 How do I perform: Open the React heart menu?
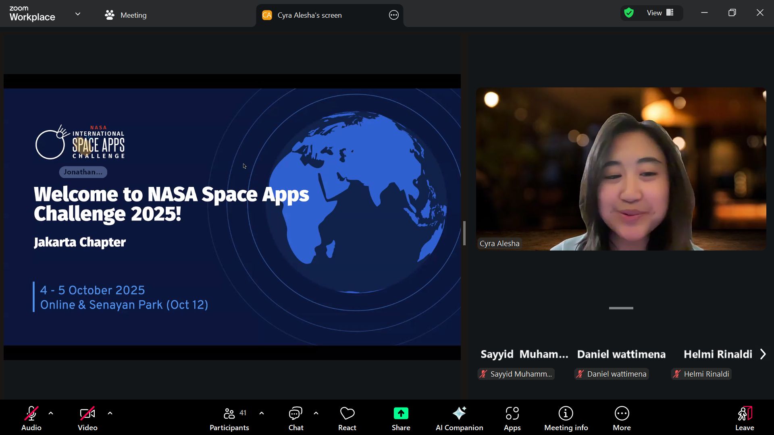point(347,418)
